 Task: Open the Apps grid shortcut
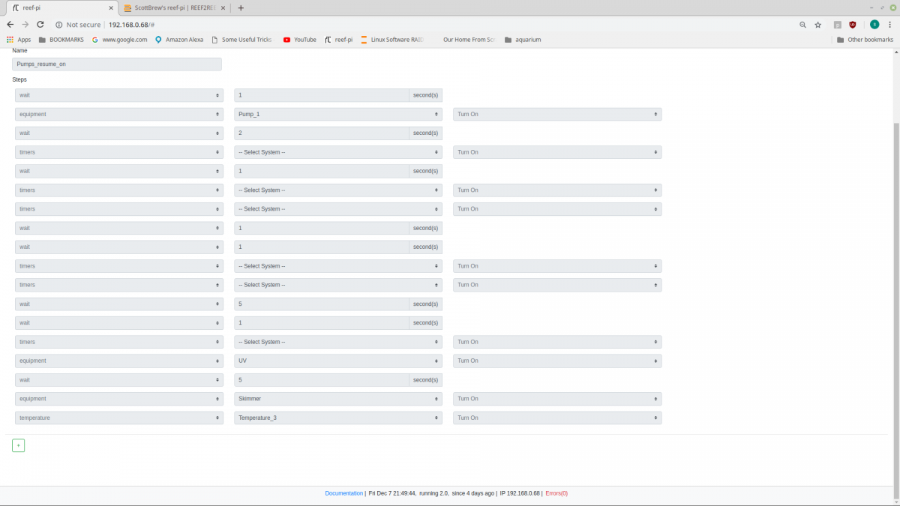(x=19, y=40)
